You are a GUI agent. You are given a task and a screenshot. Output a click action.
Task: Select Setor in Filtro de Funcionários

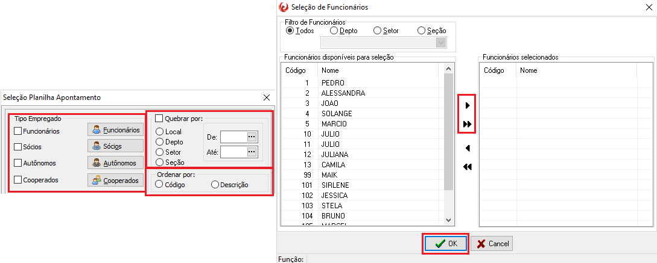[x=377, y=31]
